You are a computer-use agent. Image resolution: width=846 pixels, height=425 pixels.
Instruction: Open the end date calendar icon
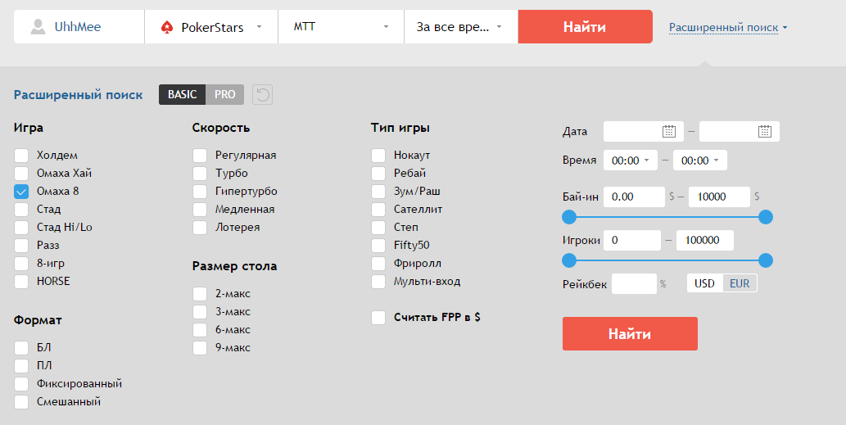[x=764, y=131]
